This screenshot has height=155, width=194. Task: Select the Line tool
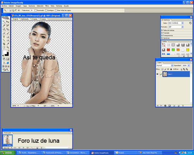coord(4,40)
